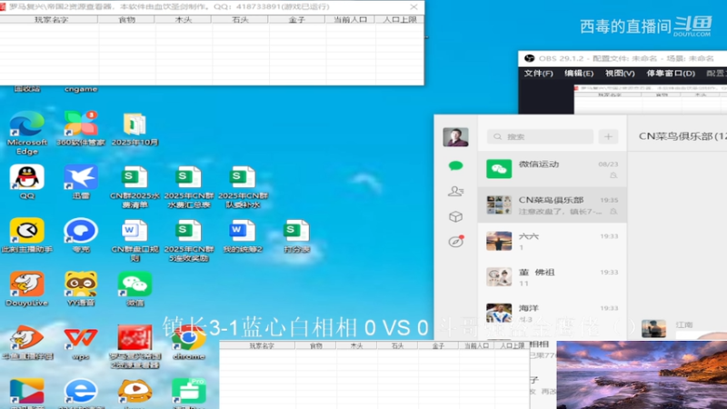Screen dimensions: 727x409
Task: Open CN群2025水费清单 spreadsheet file
Action: pyautogui.click(x=134, y=187)
